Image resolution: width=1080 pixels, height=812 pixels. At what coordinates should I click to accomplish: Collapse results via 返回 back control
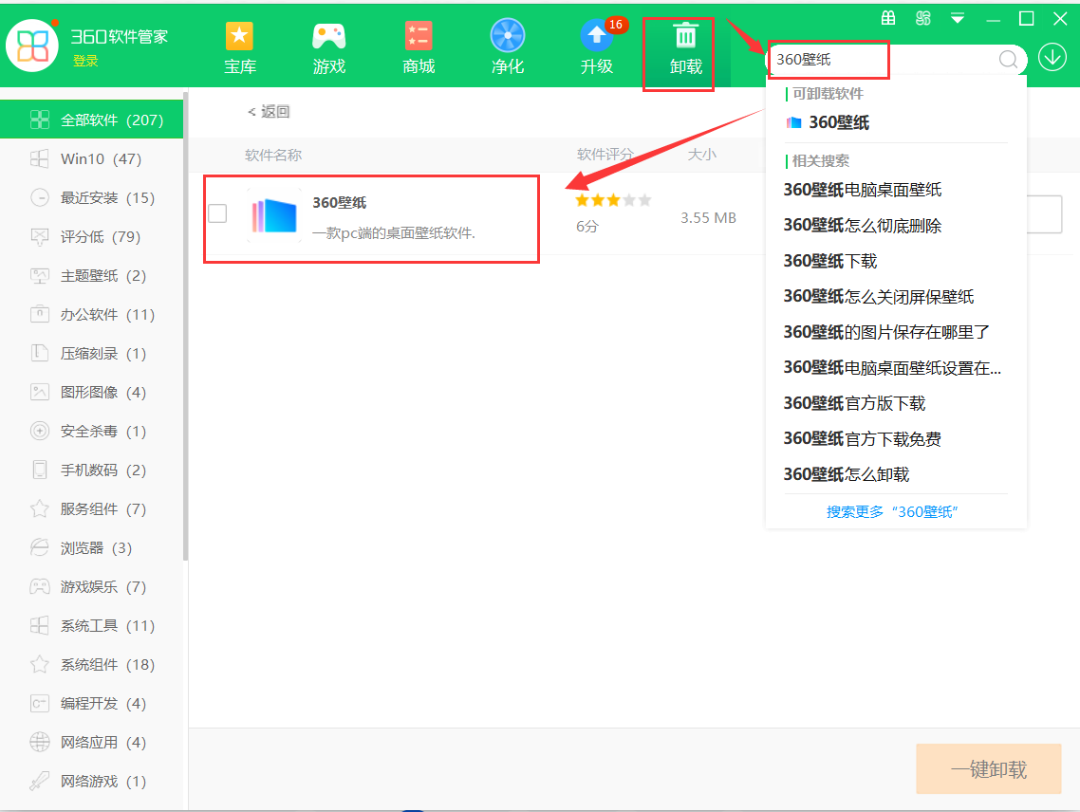[270, 111]
